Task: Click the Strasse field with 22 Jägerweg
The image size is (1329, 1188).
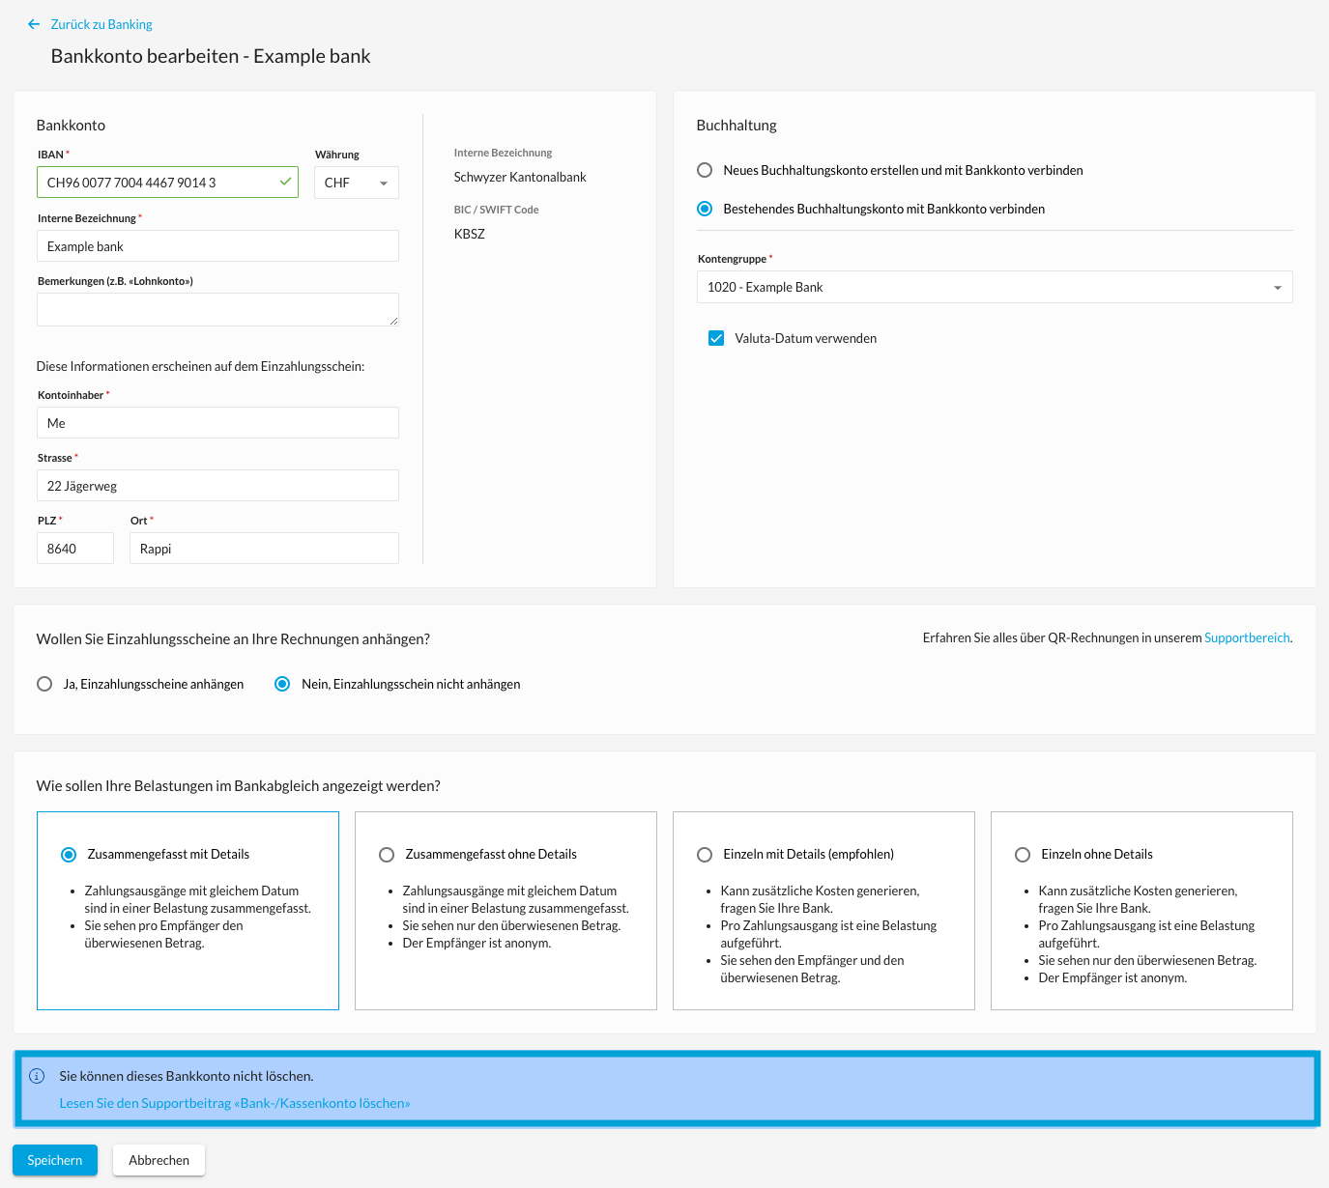Action: pos(217,486)
